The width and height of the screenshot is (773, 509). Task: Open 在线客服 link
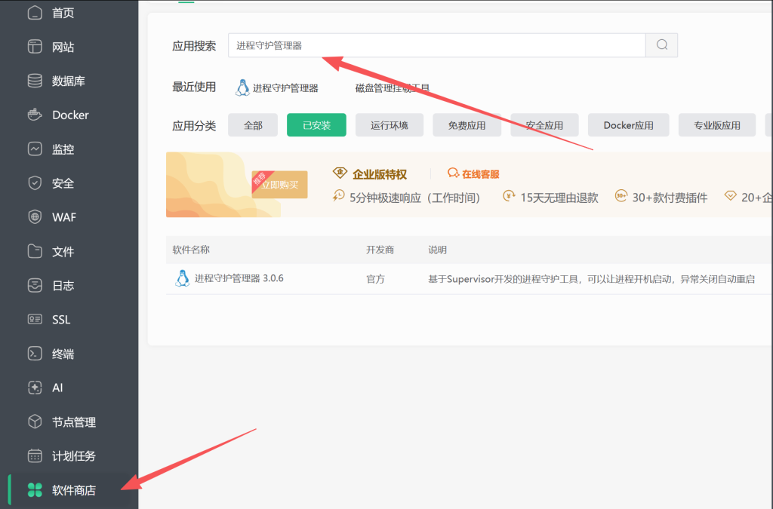480,173
